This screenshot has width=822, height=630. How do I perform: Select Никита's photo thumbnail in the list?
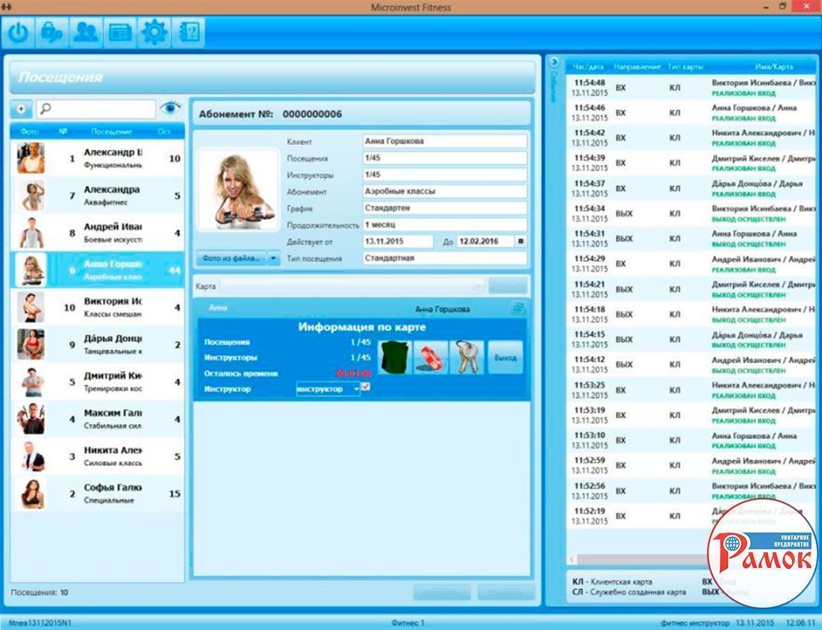pyautogui.click(x=31, y=457)
